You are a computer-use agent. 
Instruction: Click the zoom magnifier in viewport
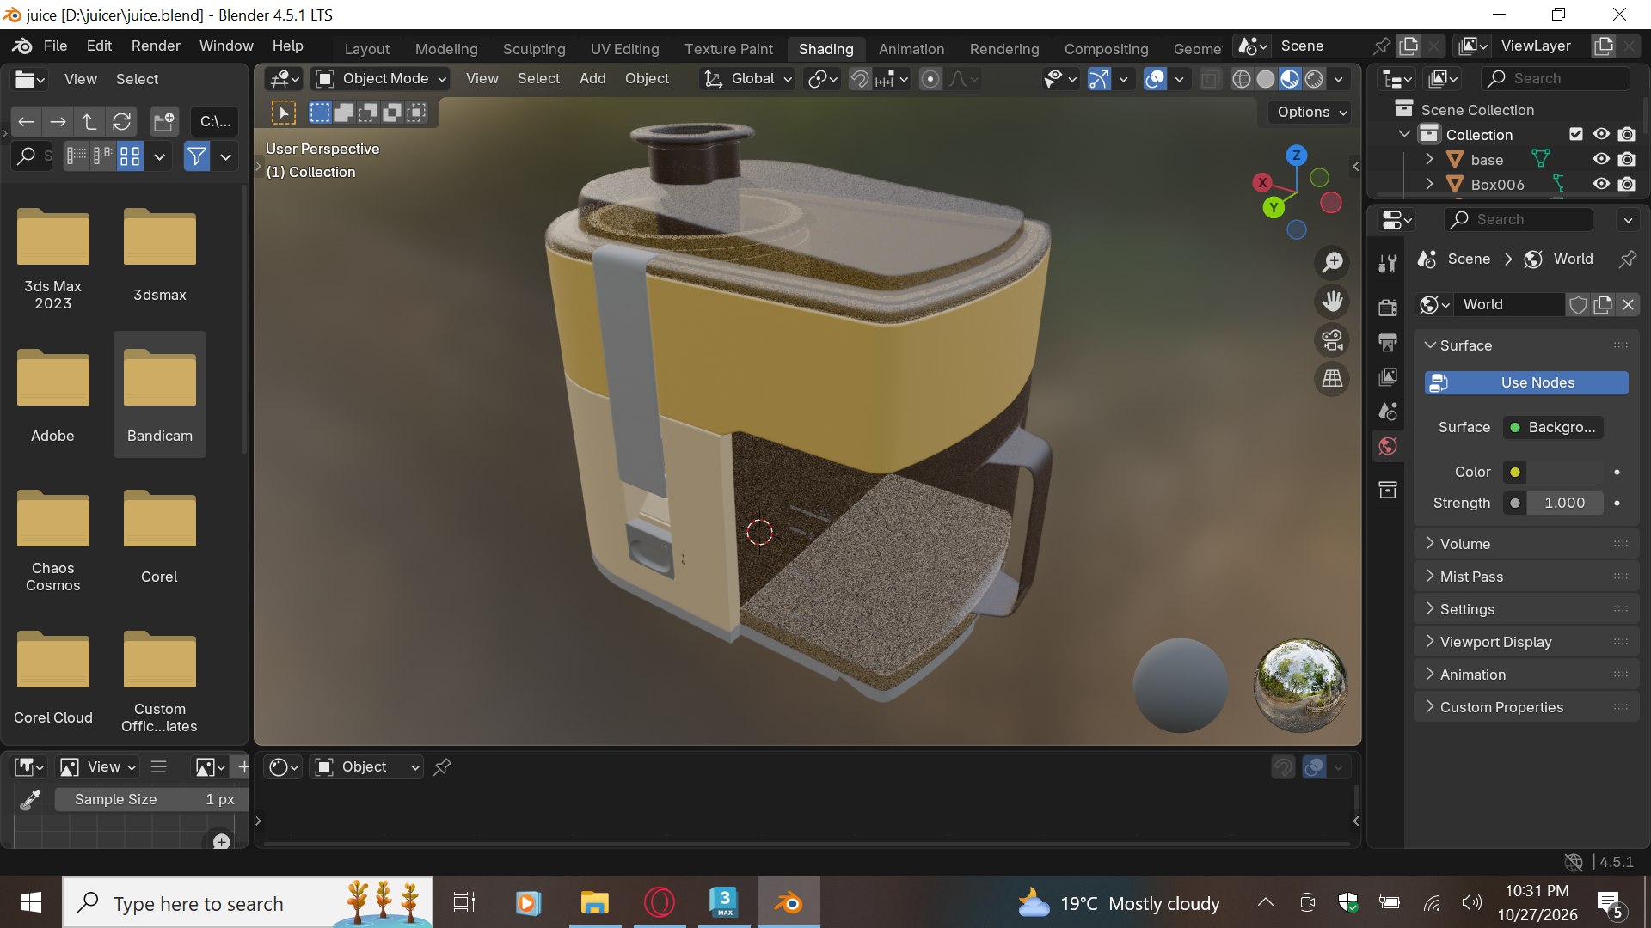[x=1332, y=262]
